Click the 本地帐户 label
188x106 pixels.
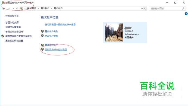click(129, 31)
